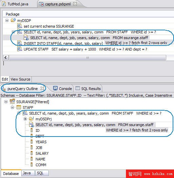Click SQL icon beside INSERT INTO STAFF
The image size is (174, 178).
click(20, 43)
